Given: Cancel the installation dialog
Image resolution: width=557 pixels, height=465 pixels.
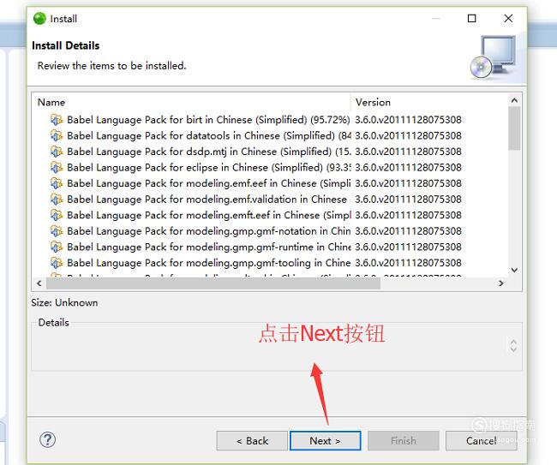Looking at the screenshot, I should (x=482, y=440).
